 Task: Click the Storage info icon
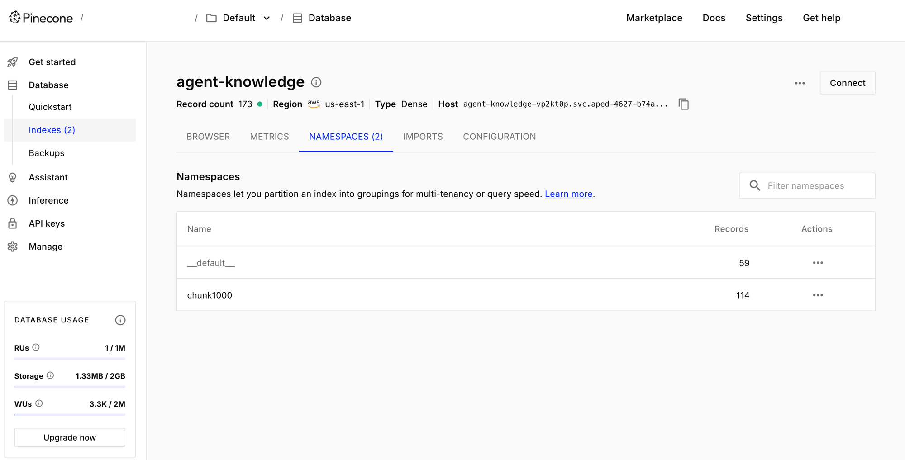point(50,375)
